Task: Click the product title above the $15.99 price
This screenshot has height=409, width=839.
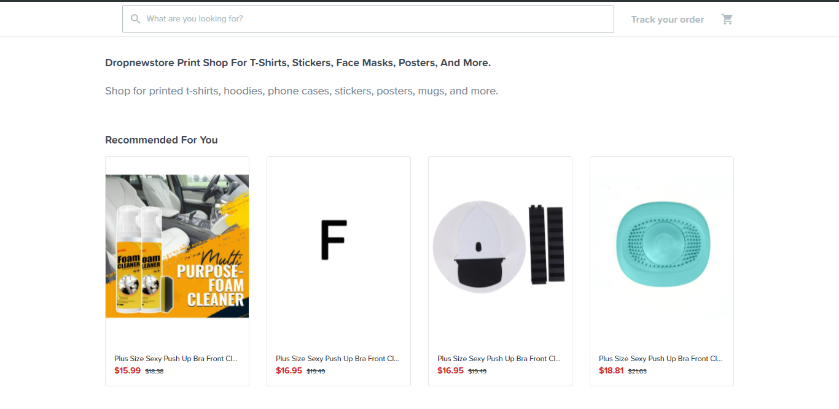Action: tap(176, 359)
